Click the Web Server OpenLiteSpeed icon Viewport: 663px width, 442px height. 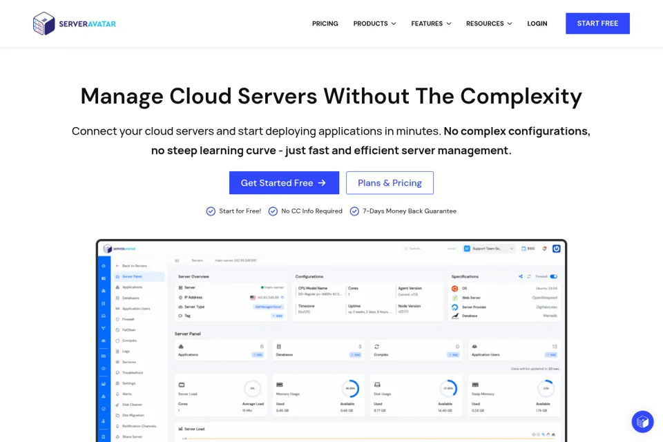pos(455,298)
